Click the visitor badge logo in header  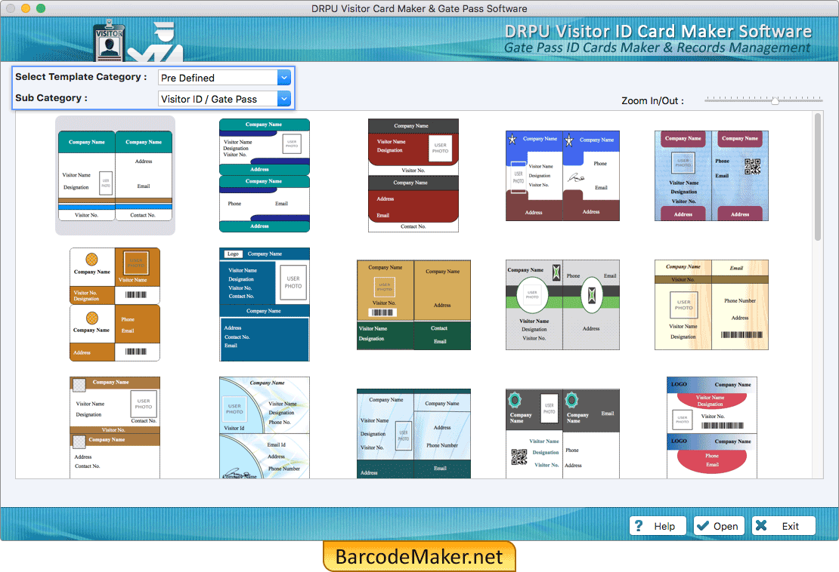pyautogui.click(x=110, y=41)
